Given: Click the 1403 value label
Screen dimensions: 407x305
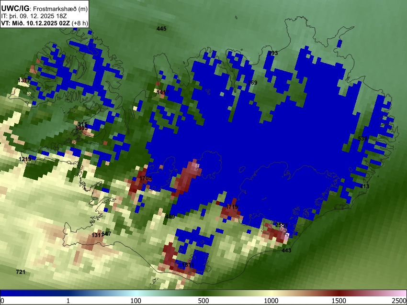Looking at the screenshot, I should pos(81,128).
